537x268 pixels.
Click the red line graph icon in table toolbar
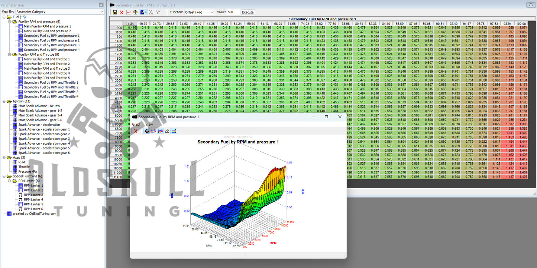click(129, 12)
